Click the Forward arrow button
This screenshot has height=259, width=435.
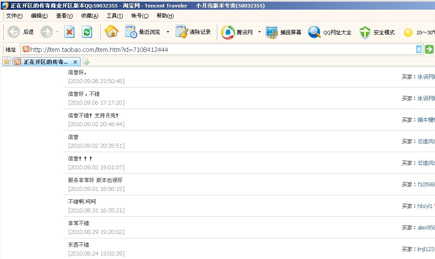[x=46, y=32]
